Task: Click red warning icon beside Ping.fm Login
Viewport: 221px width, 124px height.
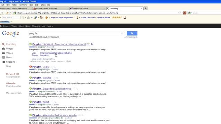Action: (31, 67)
